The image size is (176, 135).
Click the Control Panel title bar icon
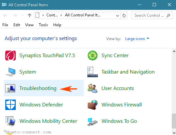pyautogui.click(x=4, y=5)
